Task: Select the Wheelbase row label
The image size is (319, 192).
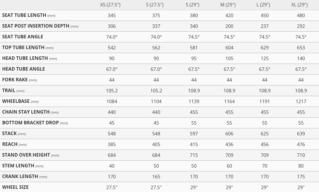Action: (16, 101)
